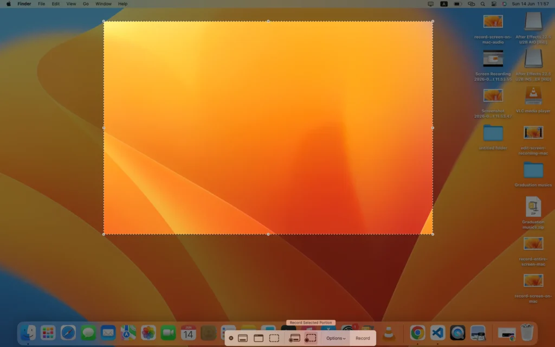The width and height of the screenshot is (555, 347).
Task: Select Graduation musics folder on desktop
Action: [533, 170]
